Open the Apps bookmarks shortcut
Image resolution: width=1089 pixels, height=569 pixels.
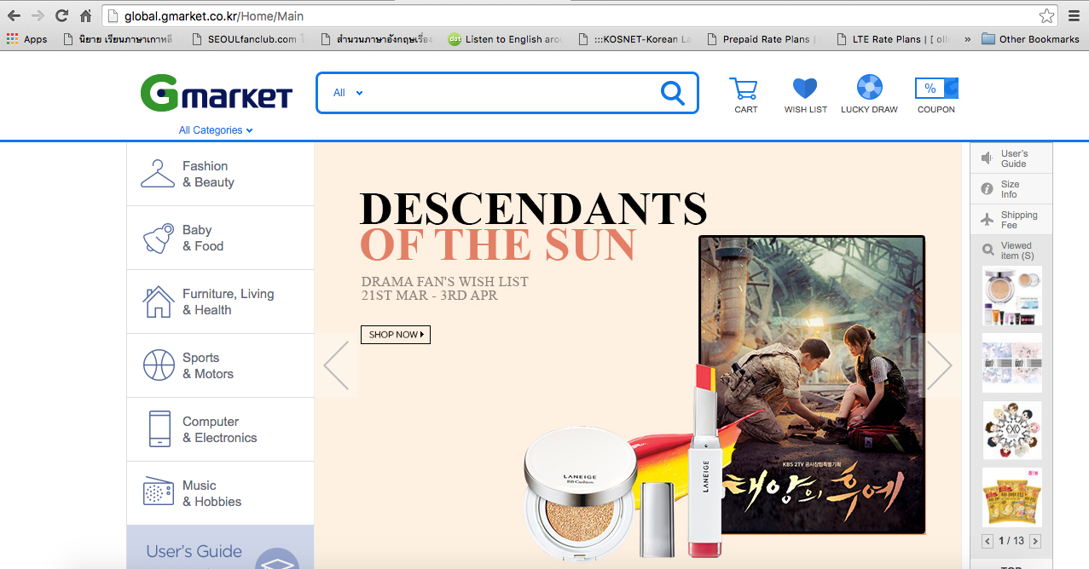[26, 39]
